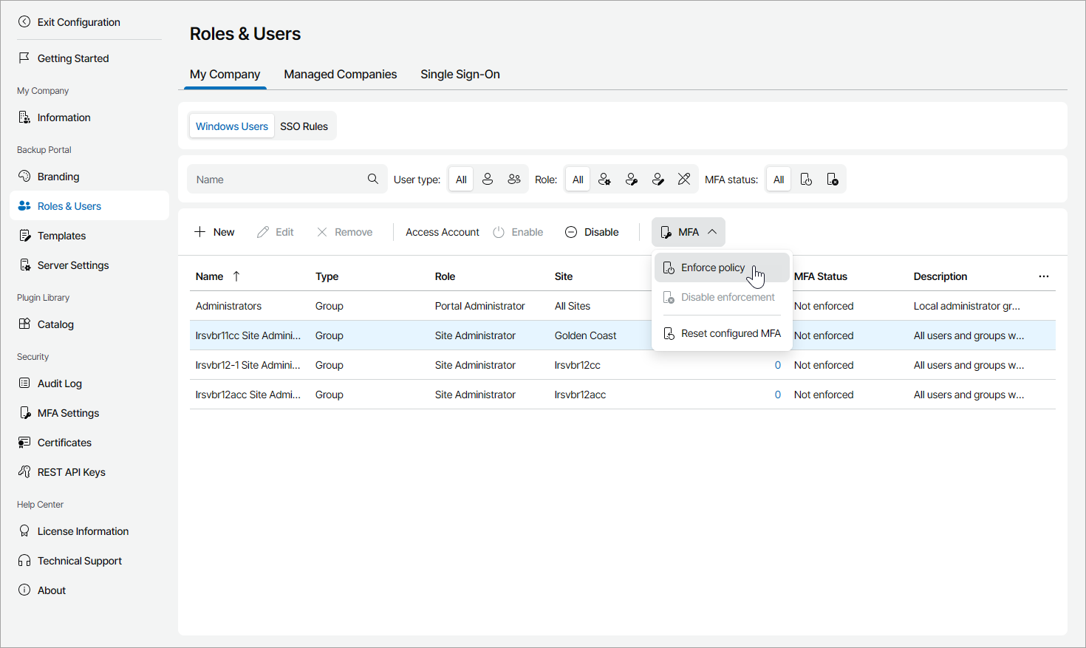Filter user type by single user icon

click(488, 180)
